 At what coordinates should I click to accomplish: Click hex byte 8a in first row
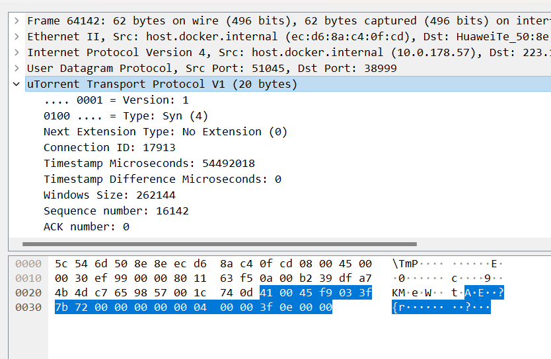(x=227, y=263)
